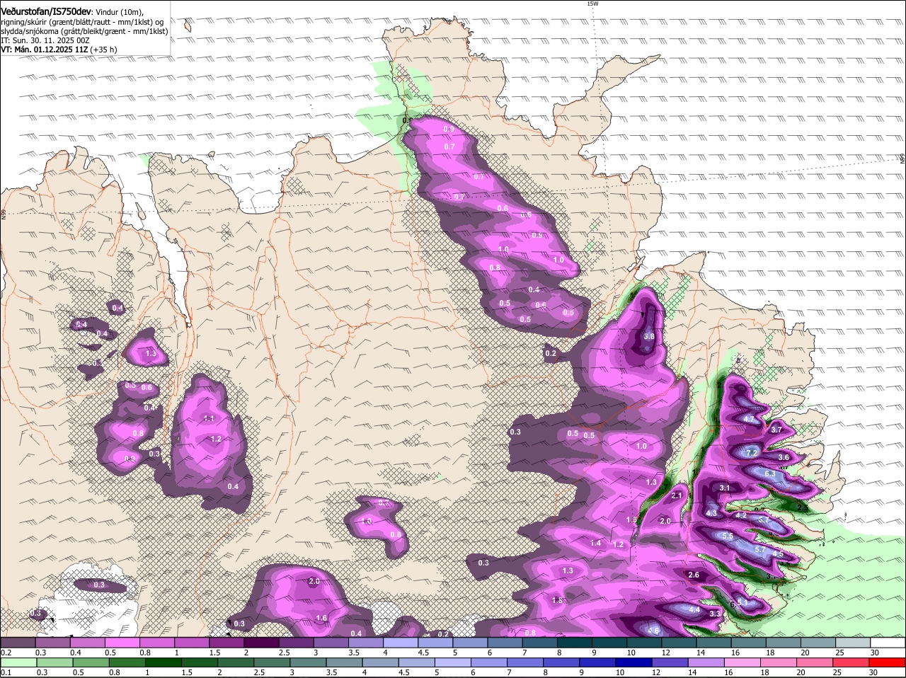The image size is (906, 678).
Task: Pick the lavender swatch above 4 in the upper legend
Action: (x=399, y=642)
